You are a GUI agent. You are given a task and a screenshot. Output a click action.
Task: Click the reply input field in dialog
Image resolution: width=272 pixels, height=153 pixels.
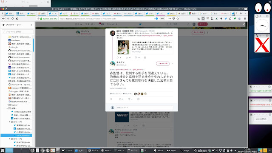144,108
